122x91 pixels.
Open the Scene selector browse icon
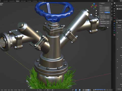(109, 1)
